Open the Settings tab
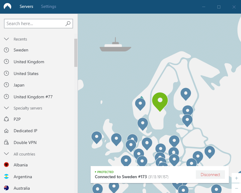 (49, 6)
